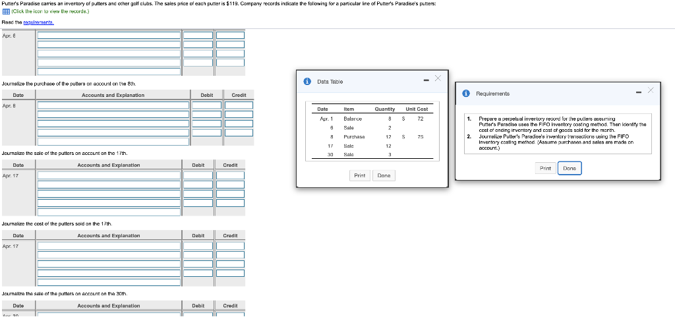Click first account field for Apr. 6 entry
This screenshot has height=319, width=675.
pos(109,36)
